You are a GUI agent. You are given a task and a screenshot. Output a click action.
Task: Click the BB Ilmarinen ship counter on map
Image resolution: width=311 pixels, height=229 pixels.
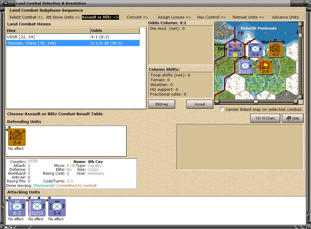pos(235,50)
